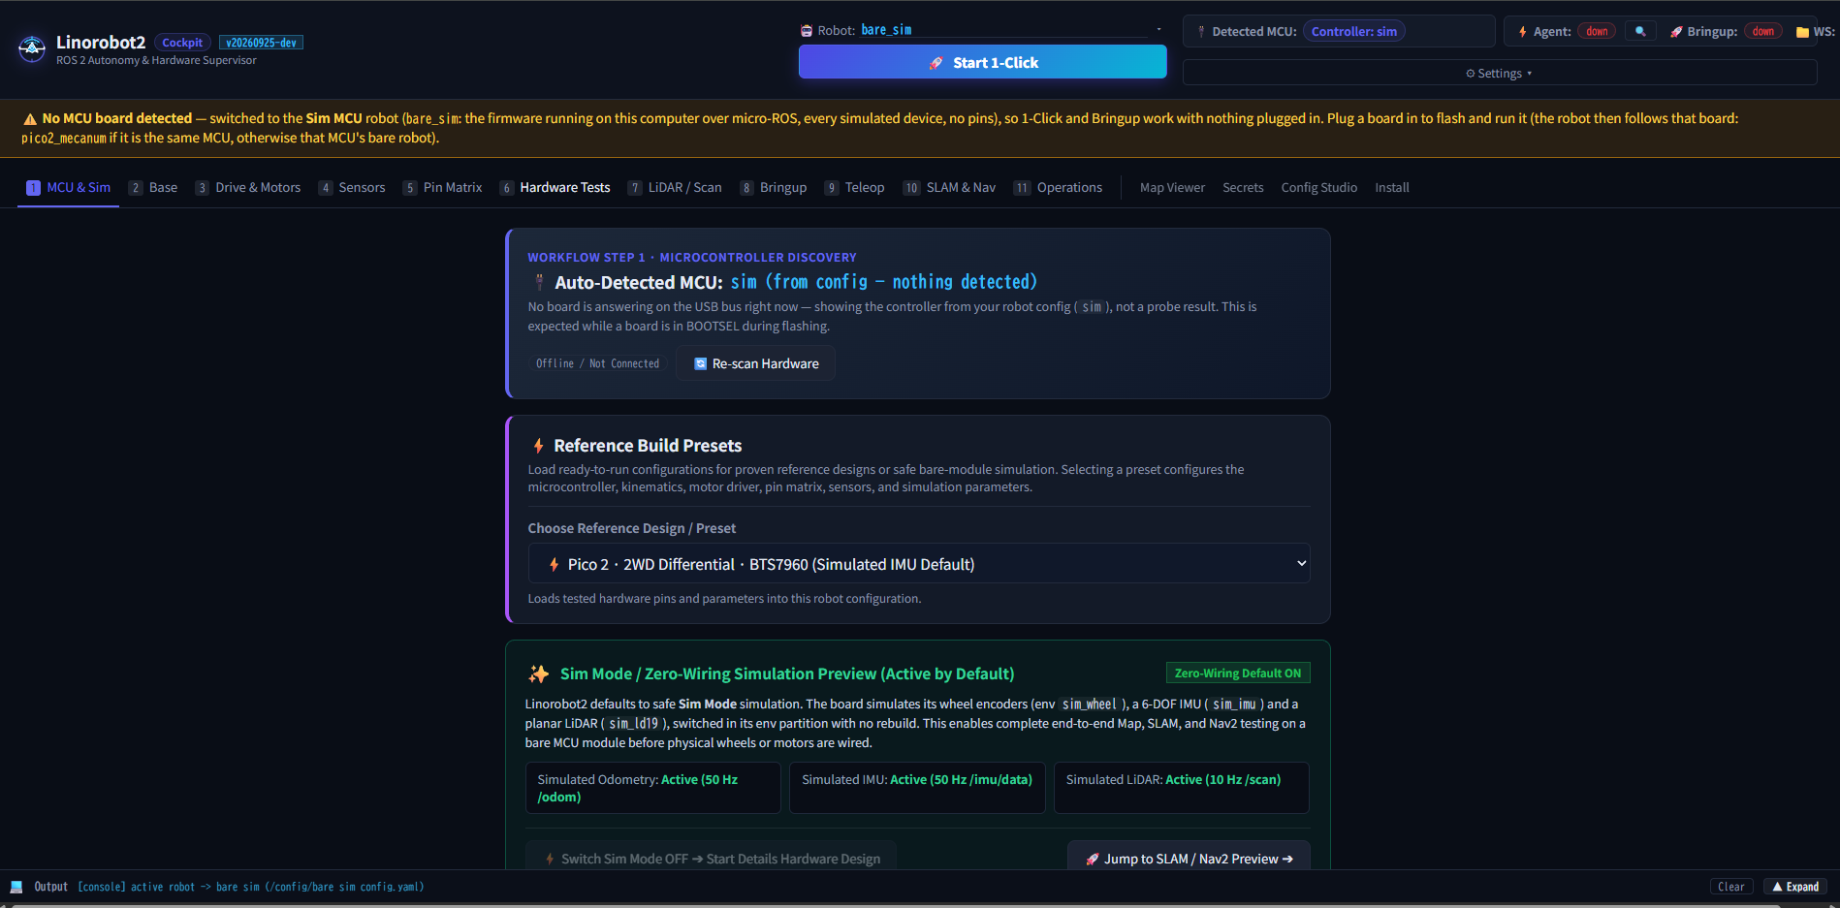
Task: Open the Secrets page
Action: tap(1243, 188)
